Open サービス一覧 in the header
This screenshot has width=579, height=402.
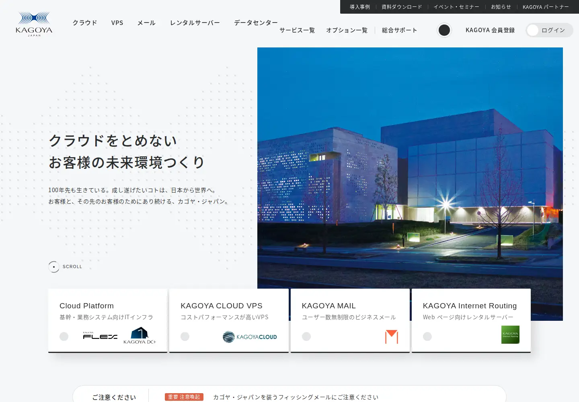pos(297,30)
